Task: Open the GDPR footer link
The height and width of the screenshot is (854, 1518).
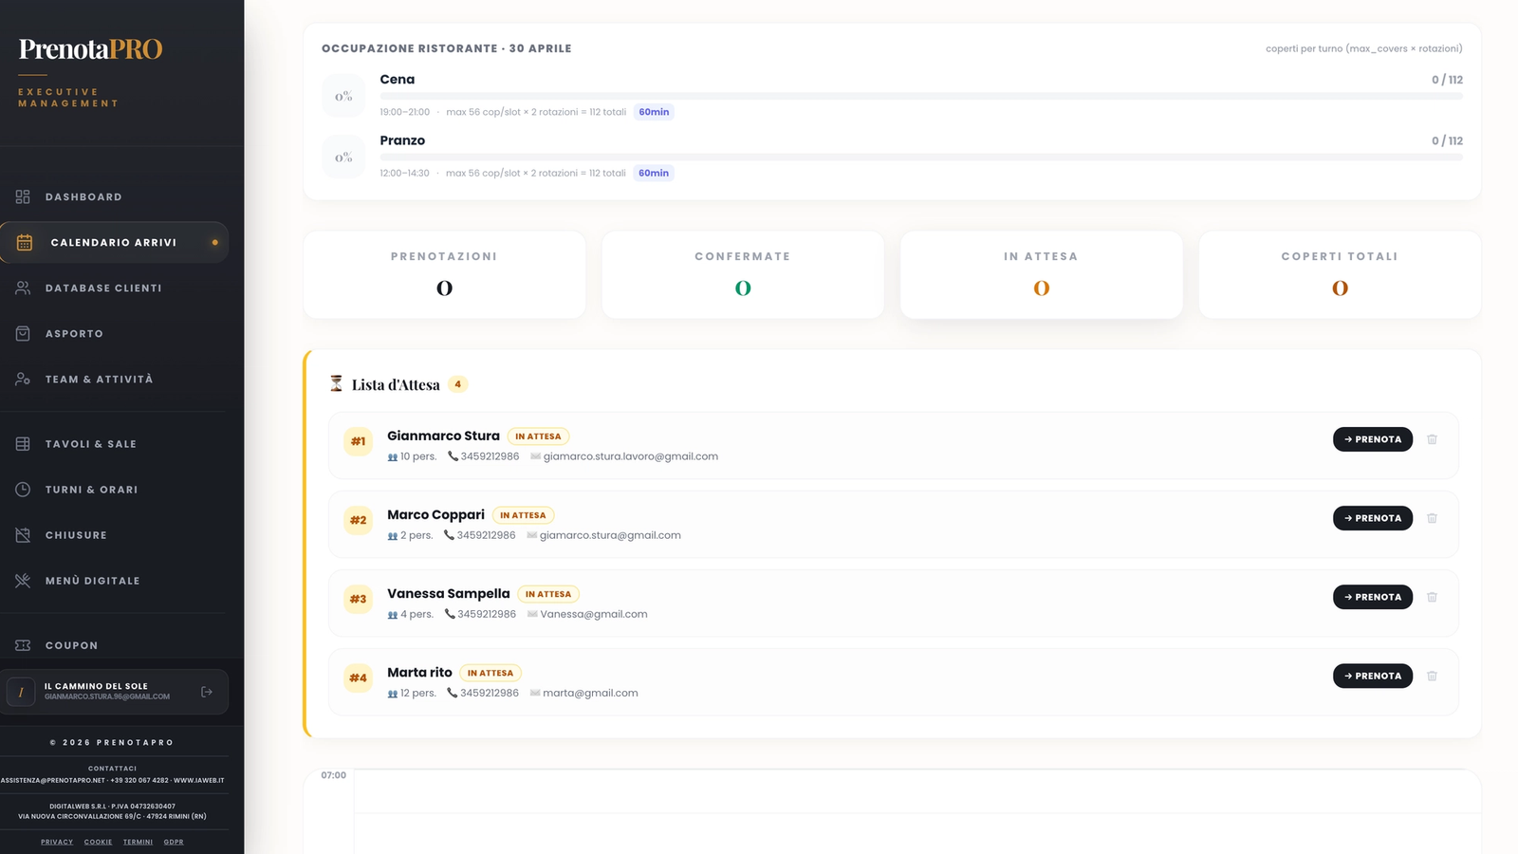Action: click(174, 842)
